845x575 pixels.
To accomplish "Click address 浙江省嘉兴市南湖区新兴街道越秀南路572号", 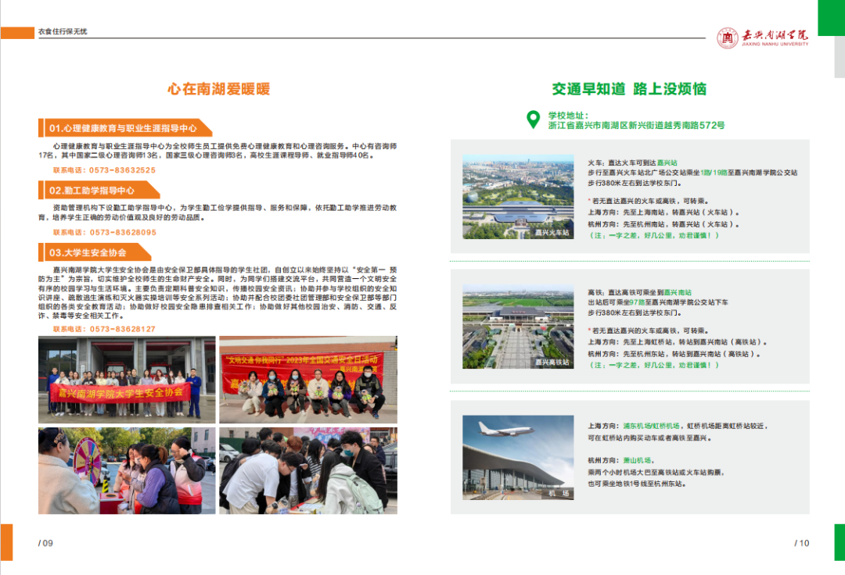I will coord(636,125).
